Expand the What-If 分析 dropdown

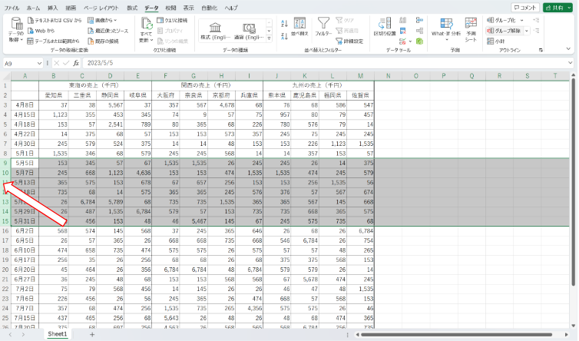445,37
